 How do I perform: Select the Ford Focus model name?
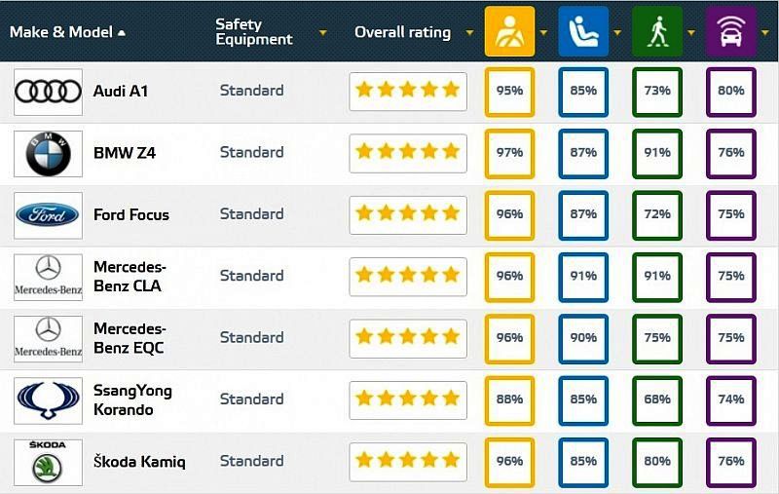(x=131, y=214)
